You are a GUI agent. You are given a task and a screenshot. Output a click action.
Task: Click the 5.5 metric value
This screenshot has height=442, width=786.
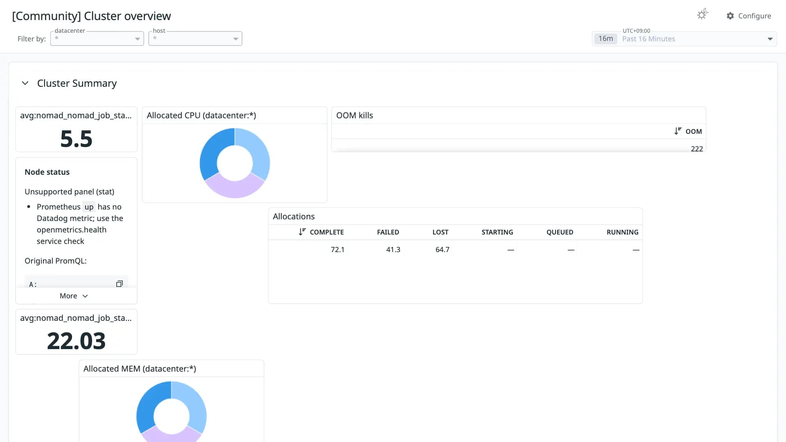(76, 138)
